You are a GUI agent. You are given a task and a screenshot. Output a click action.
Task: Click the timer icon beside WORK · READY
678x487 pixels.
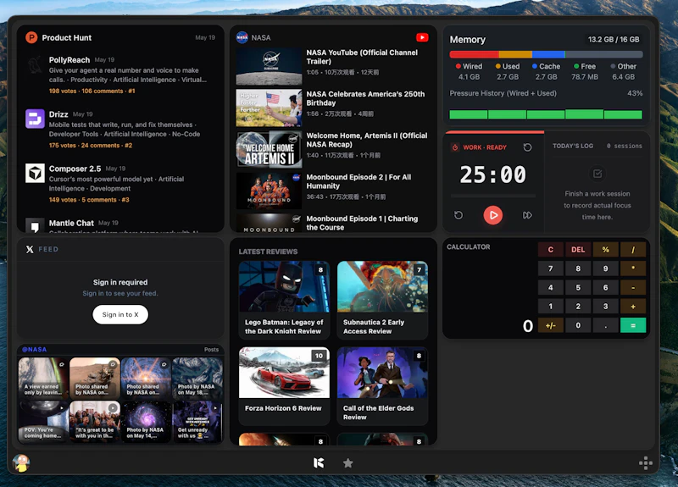pos(455,147)
